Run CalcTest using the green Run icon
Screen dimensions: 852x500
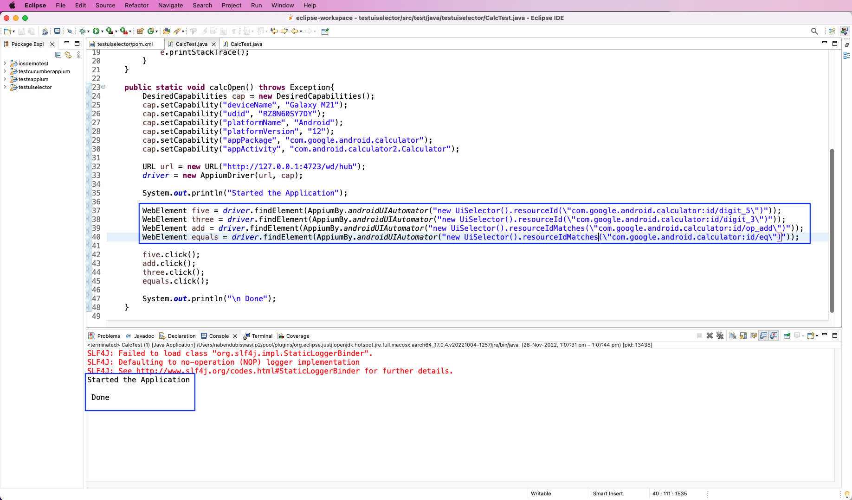[x=97, y=31]
